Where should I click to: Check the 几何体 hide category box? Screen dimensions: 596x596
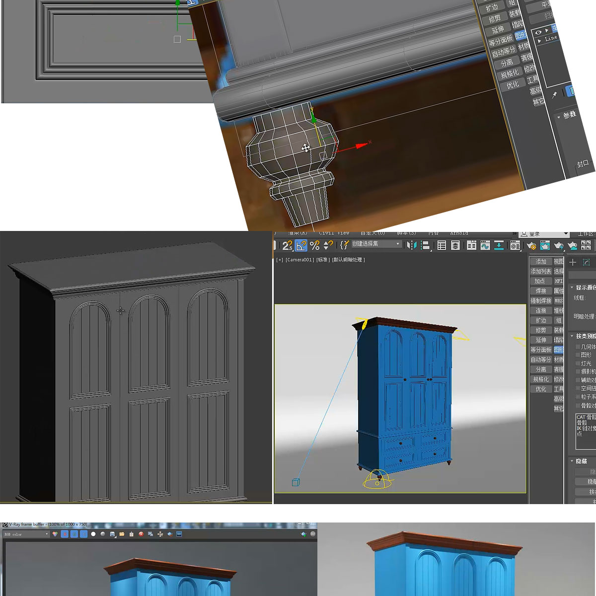tap(578, 347)
